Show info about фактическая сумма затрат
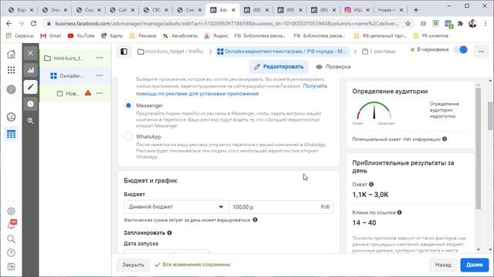494x277 pixels. [255, 220]
